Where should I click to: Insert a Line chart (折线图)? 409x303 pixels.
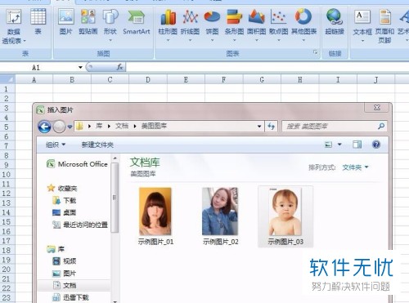click(190, 25)
